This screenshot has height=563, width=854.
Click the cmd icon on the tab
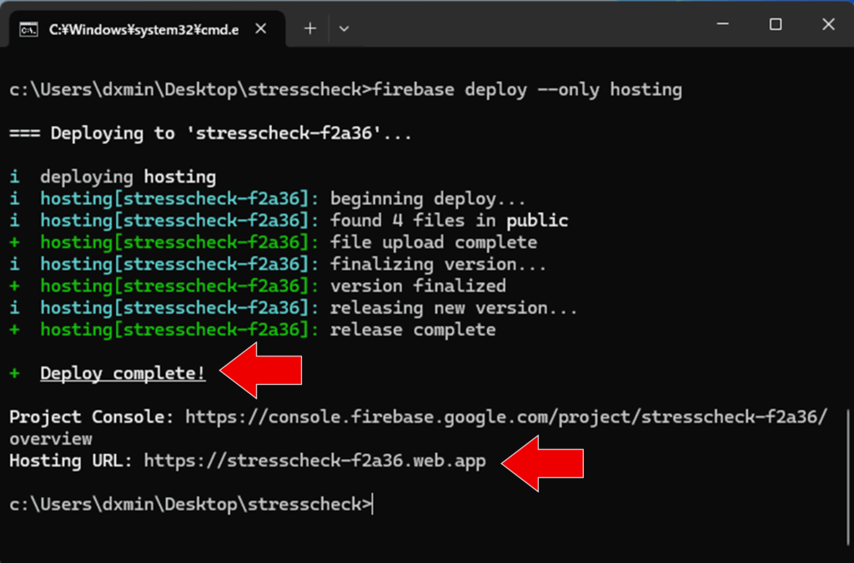(x=28, y=29)
